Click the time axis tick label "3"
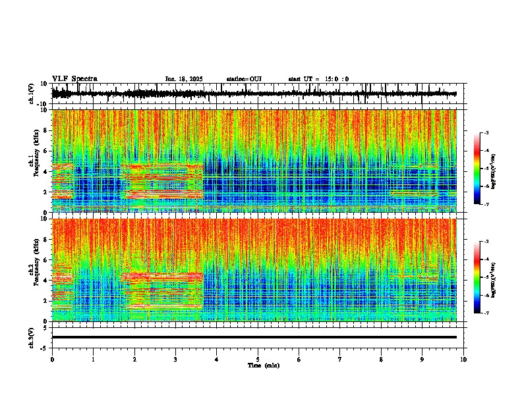Image resolution: width=522 pixels, height=403 pixels. pos(175,360)
